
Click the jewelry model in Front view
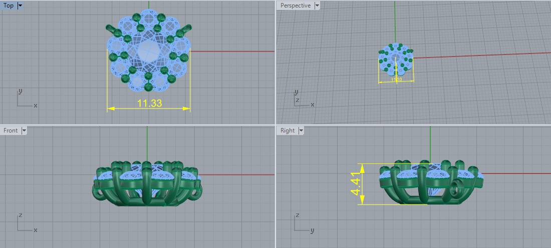tap(147, 183)
